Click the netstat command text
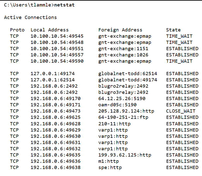 point(64,5)
